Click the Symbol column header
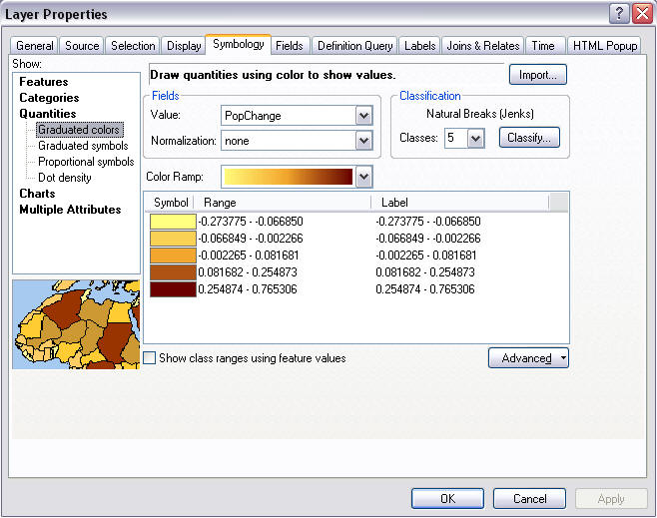Image resolution: width=657 pixels, height=518 pixels. click(171, 203)
